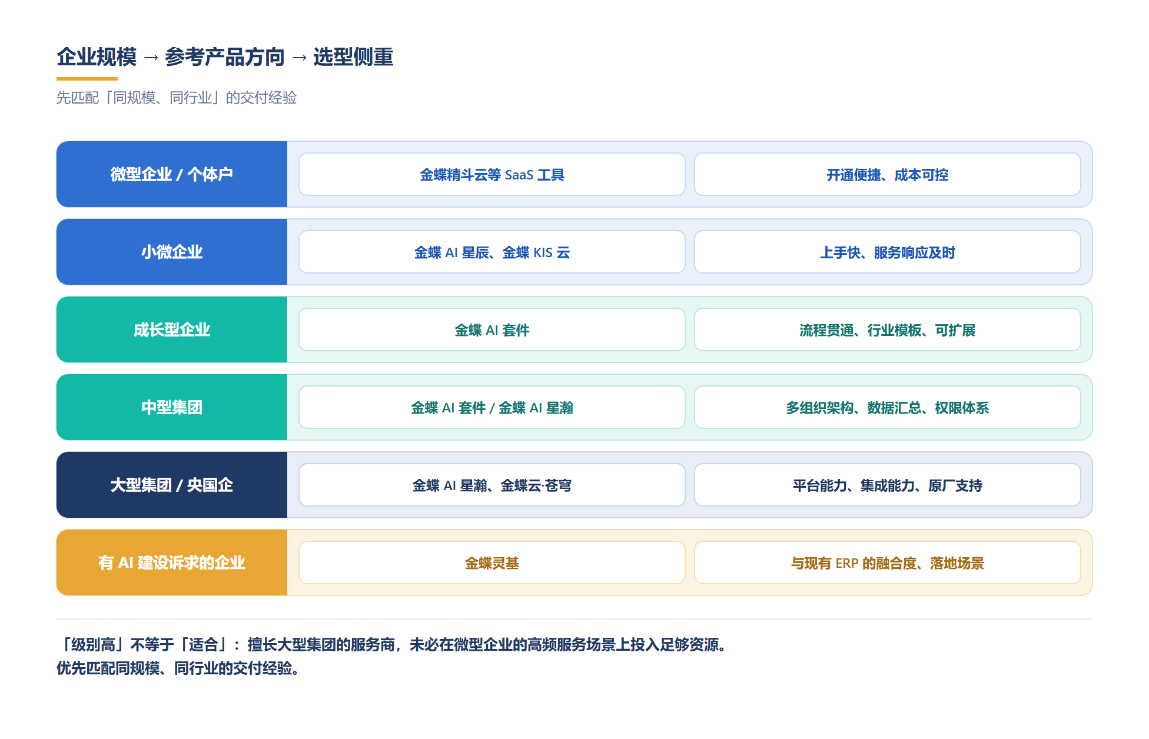Click the 开通便捷、成本可控 cell

(888, 174)
